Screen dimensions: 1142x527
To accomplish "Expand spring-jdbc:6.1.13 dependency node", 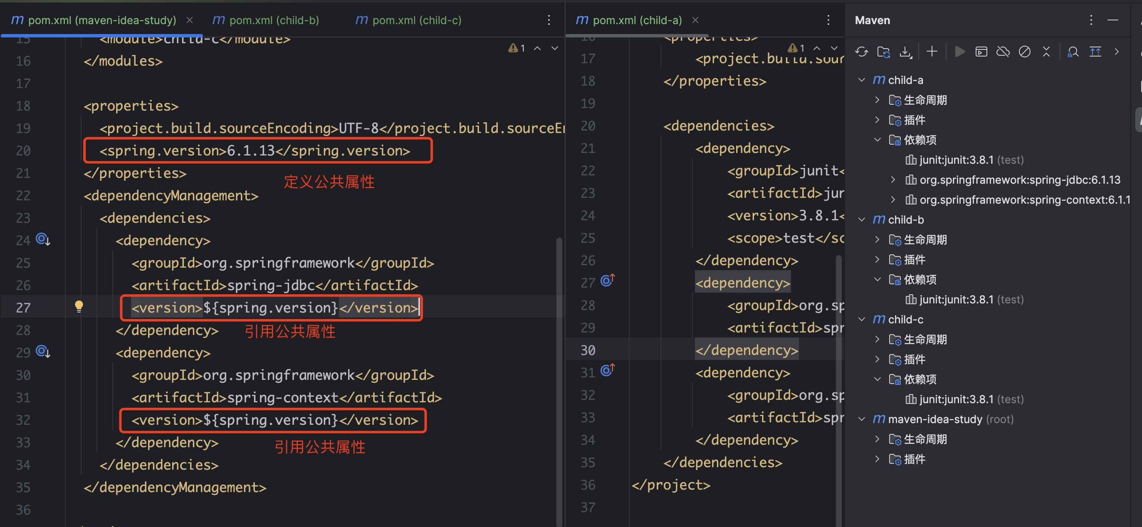I will pyautogui.click(x=893, y=180).
